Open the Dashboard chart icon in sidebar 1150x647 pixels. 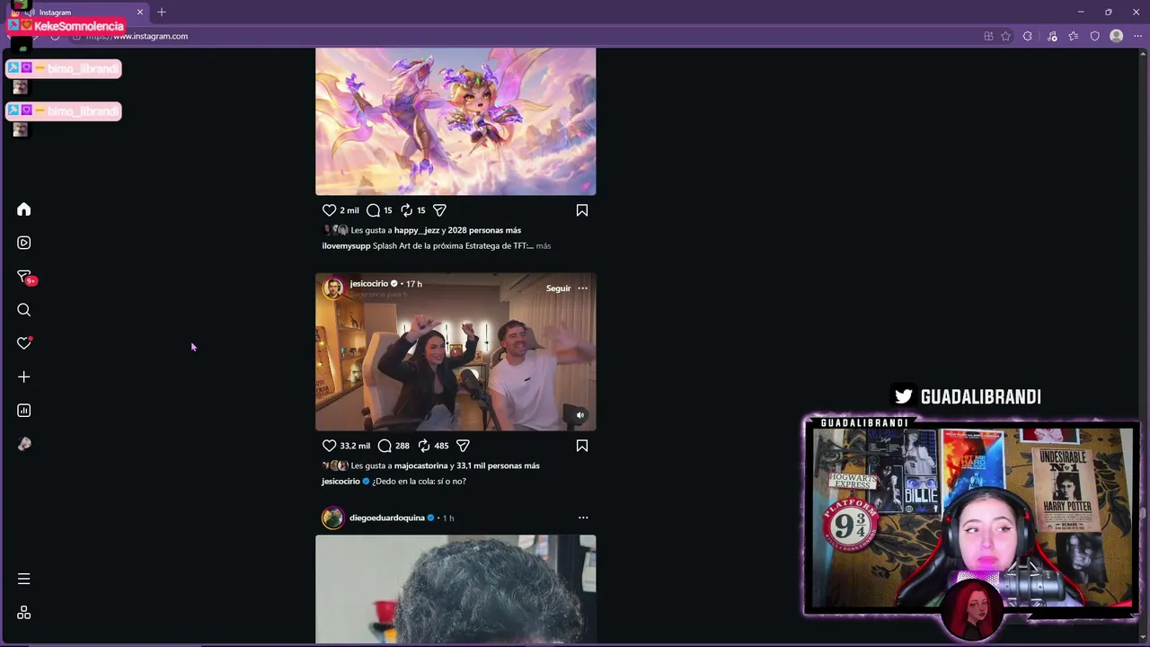pyautogui.click(x=24, y=411)
